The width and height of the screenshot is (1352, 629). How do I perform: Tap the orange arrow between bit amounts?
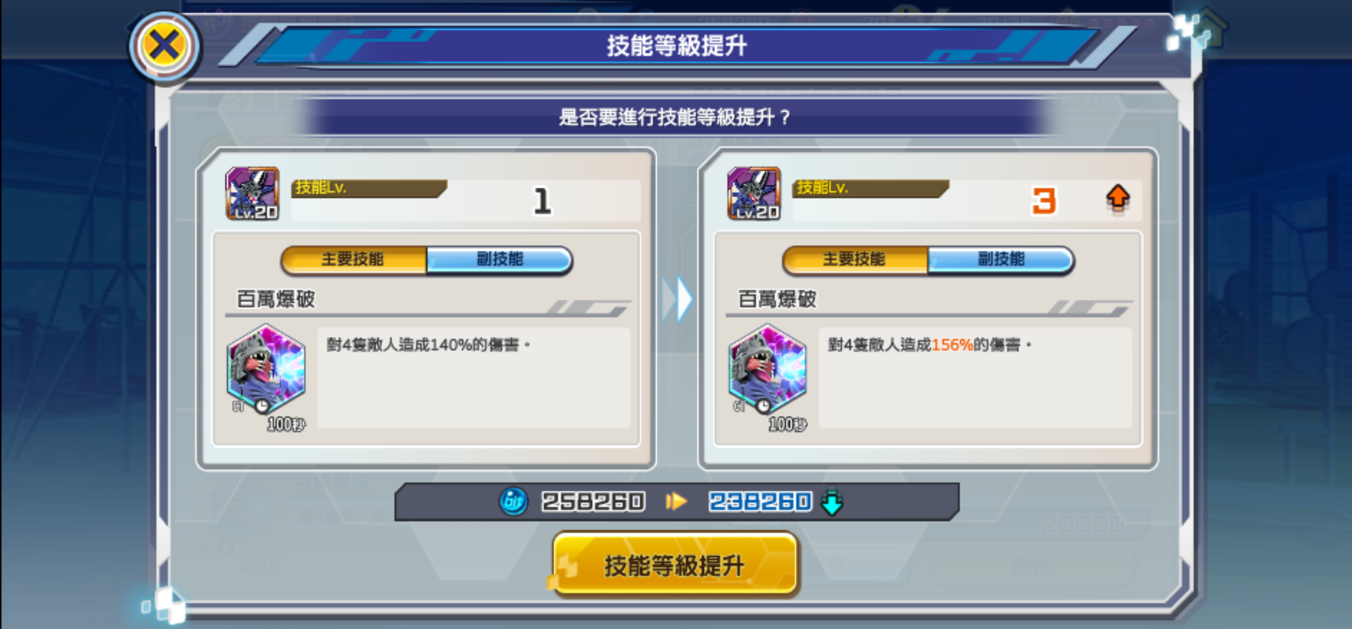point(676,502)
